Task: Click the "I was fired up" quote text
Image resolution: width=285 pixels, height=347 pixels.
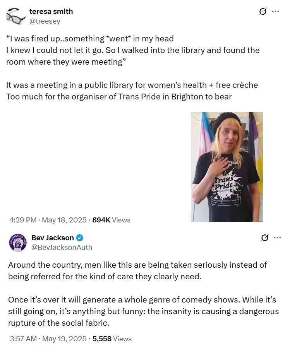Action: 90,39
